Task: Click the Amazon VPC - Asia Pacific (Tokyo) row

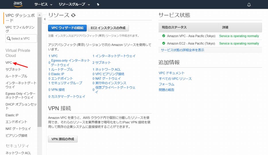Action: click(210, 36)
